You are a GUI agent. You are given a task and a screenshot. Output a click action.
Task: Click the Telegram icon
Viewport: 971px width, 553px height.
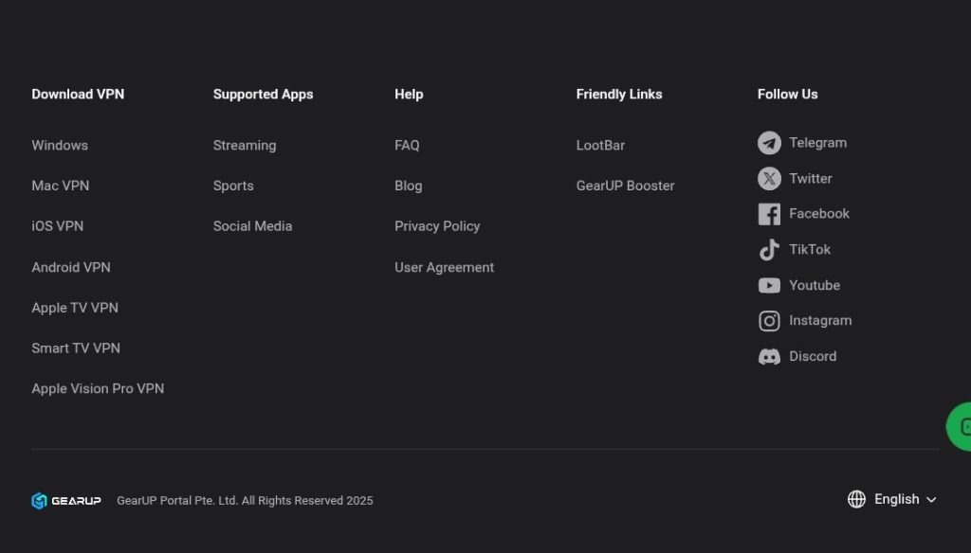click(769, 143)
